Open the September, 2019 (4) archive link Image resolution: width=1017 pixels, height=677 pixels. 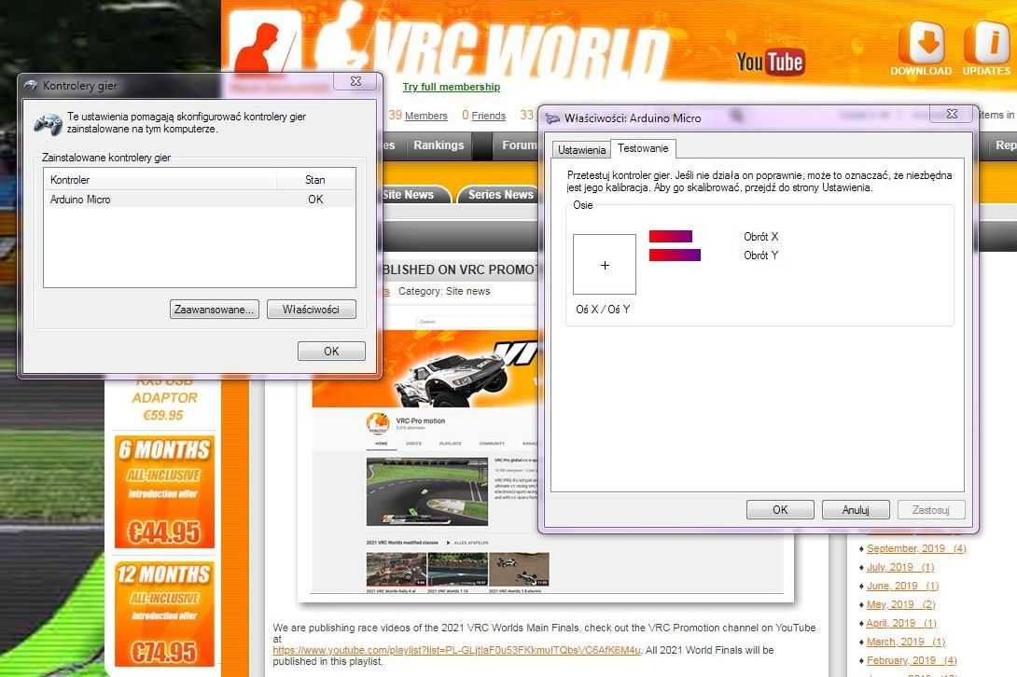point(916,548)
